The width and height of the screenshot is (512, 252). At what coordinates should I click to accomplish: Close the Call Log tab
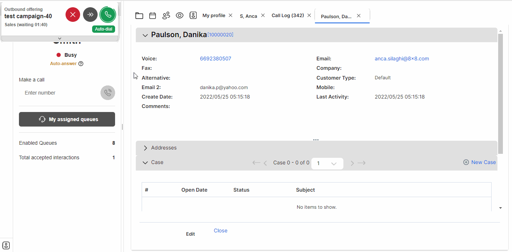click(x=309, y=15)
